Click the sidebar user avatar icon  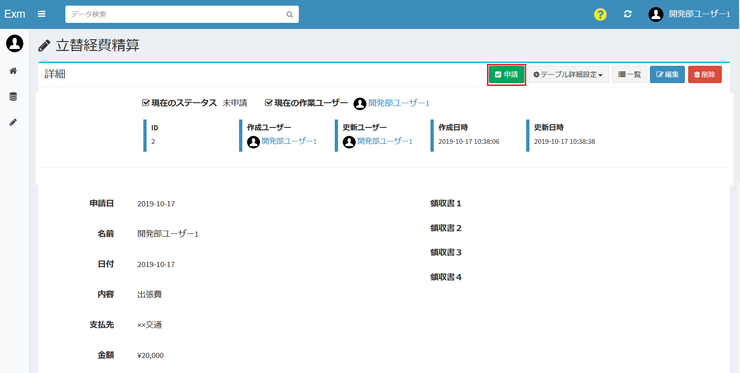14,43
